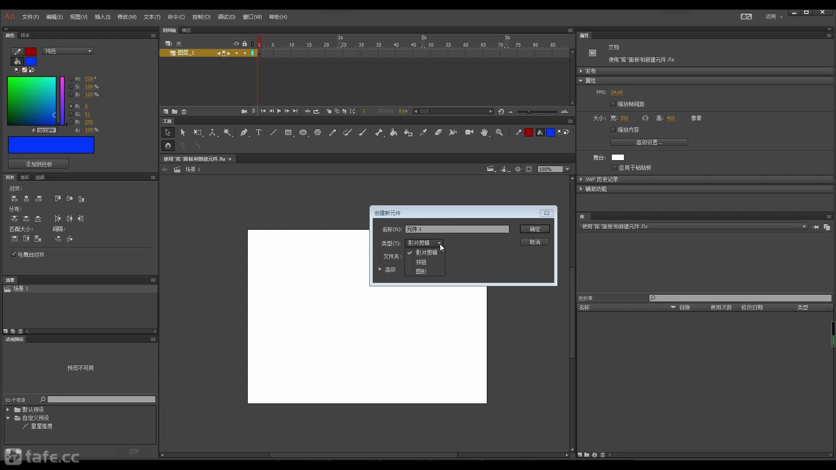Enable the 应用于粘贴板 checkbox
This screenshot has width=836, height=470.
coord(614,168)
